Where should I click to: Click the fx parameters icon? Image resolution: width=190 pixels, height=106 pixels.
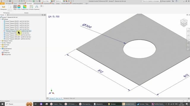tap(69, 1)
